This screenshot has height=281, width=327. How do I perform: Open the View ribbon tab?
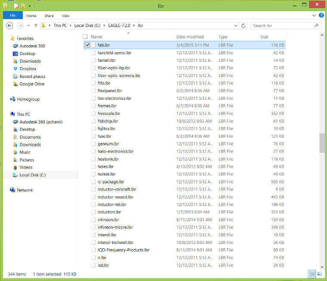tap(65, 16)
